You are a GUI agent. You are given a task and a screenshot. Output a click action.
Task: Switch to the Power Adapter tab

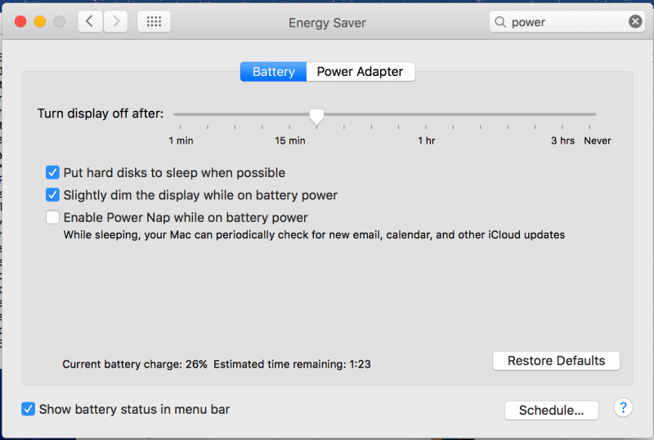[361, 72]
